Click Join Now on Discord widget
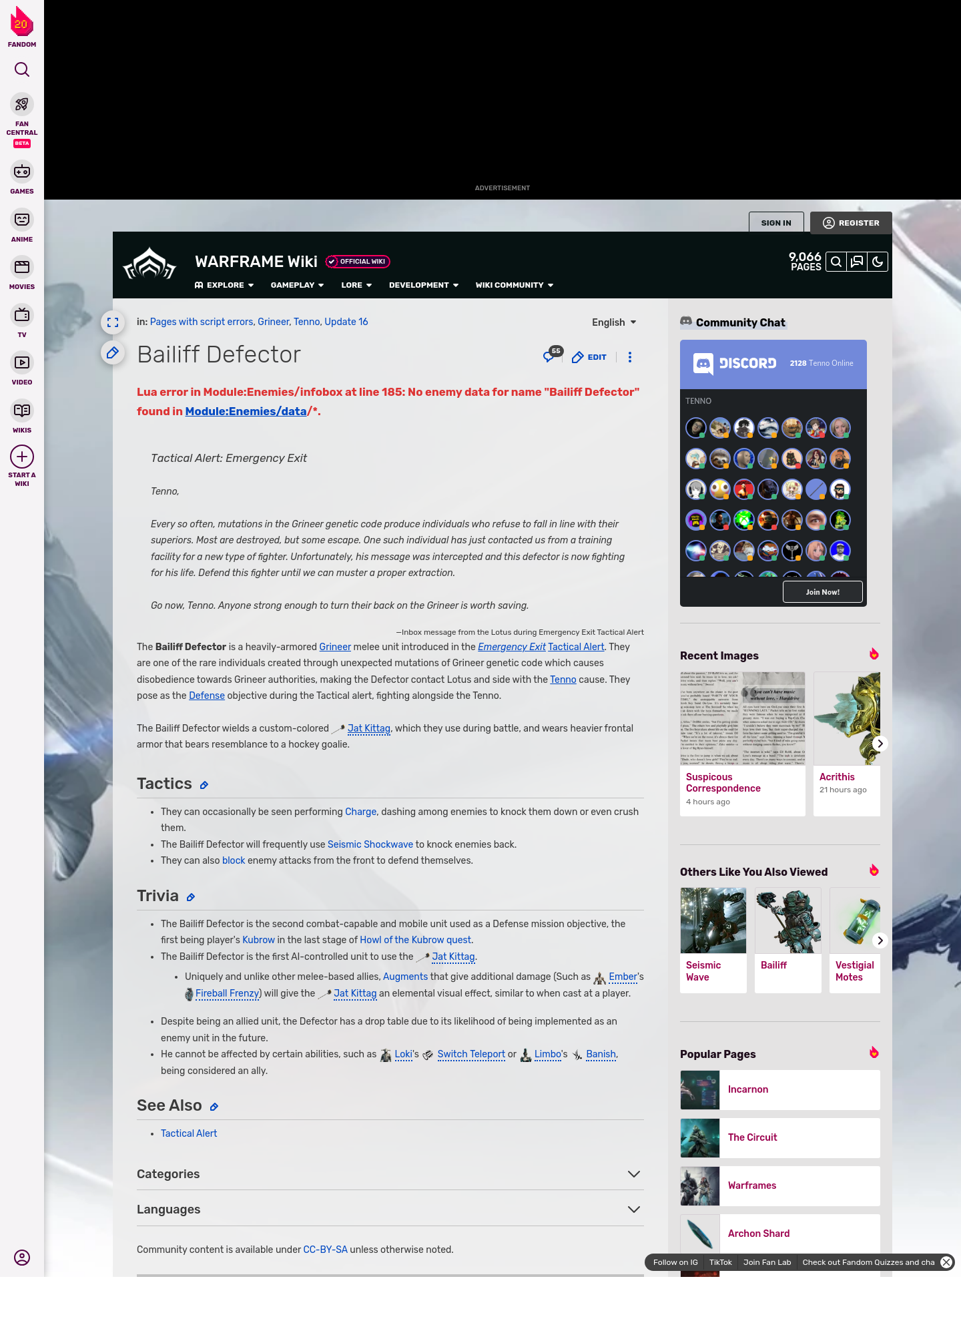The height and width of the screenshot is (1335, 961). coord(823,592)
